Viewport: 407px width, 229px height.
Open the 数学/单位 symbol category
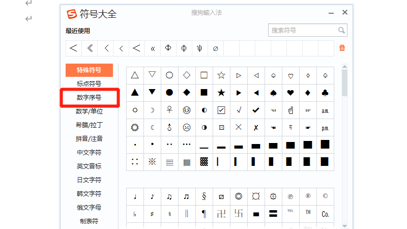point(89,111)
